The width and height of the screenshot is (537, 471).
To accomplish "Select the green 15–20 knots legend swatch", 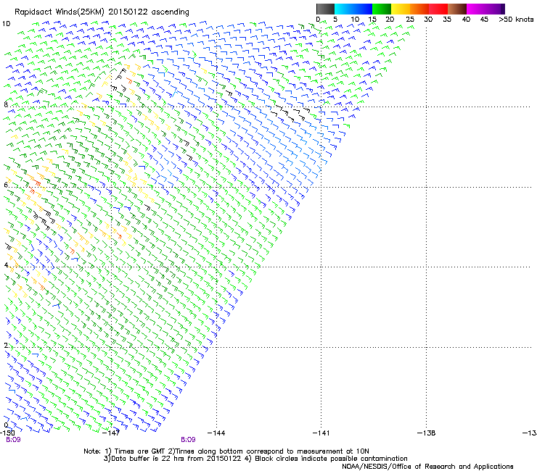I will tap(382, 9).
